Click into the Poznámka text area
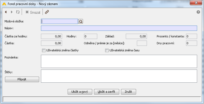This screenshot has width=204, height=104. (x=119, y=61)
